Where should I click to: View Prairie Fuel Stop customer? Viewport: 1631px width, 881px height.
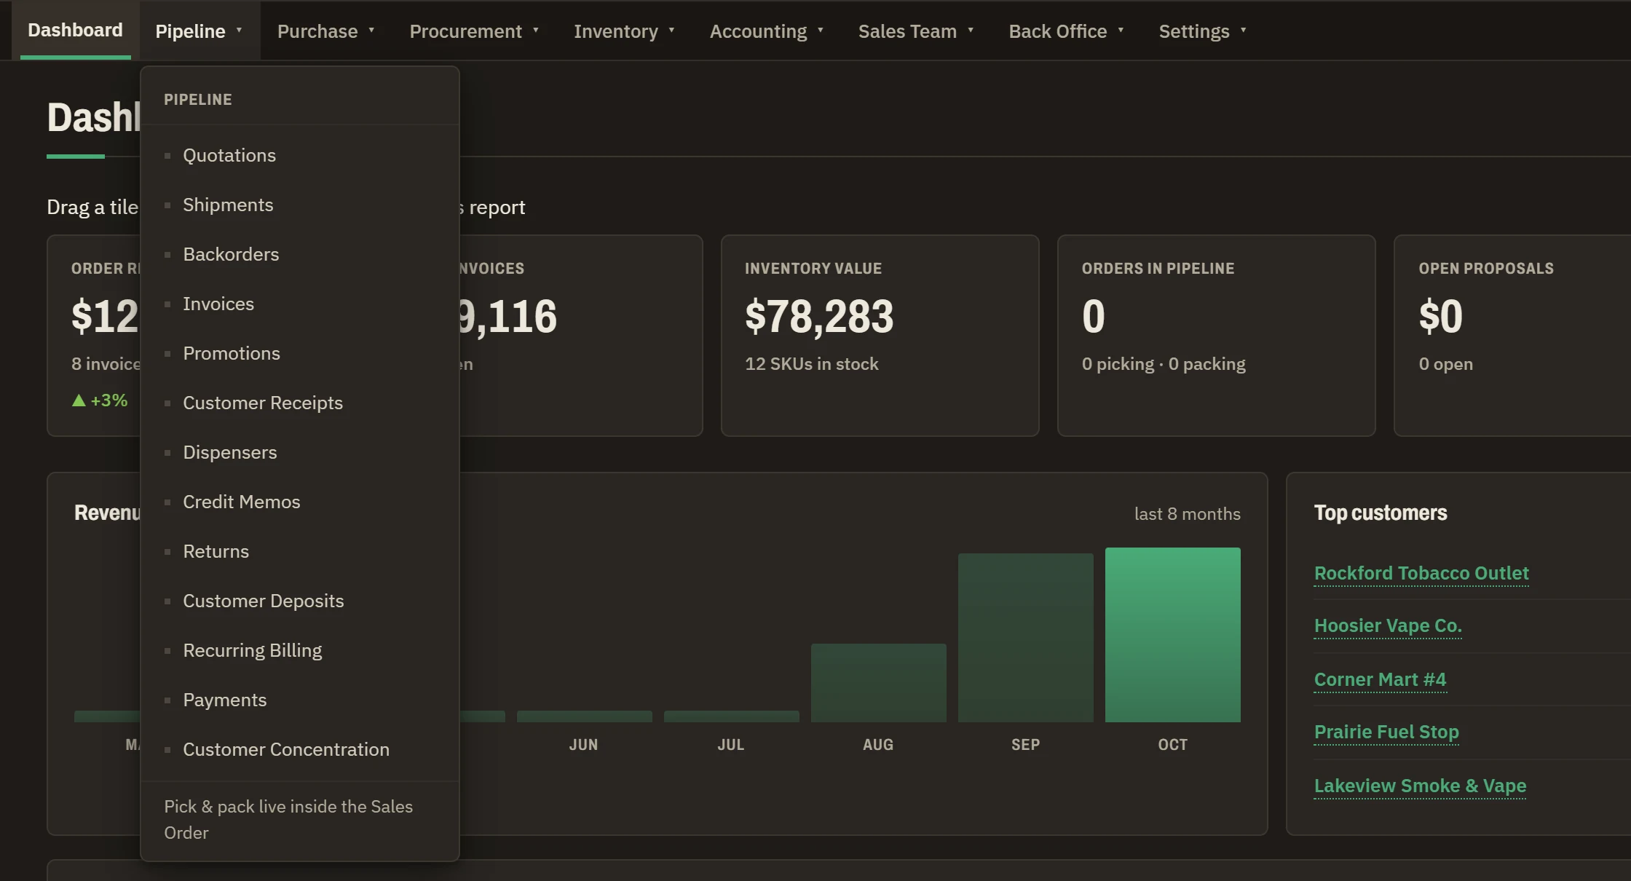[1386, 732]
